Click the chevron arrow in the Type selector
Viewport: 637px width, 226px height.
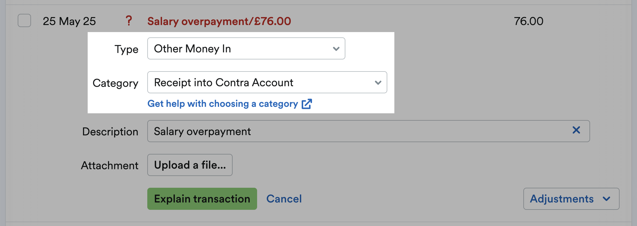[336, 49]
